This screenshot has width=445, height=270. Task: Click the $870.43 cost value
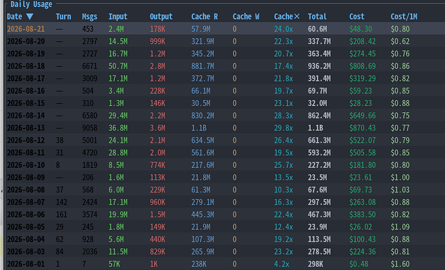coord(362,128)
